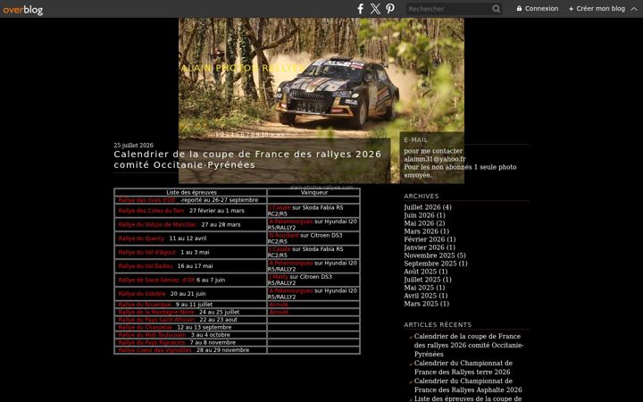Viewport: 643px width, 402px height.
Task: Open recent article Calendrier coupe de France Occitanie-Pyrénées
Action: click(469, 345)
